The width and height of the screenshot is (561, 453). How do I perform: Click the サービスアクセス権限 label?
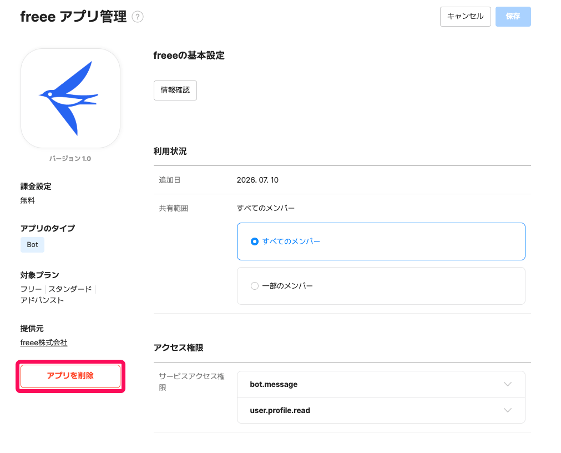click(192, 382)
